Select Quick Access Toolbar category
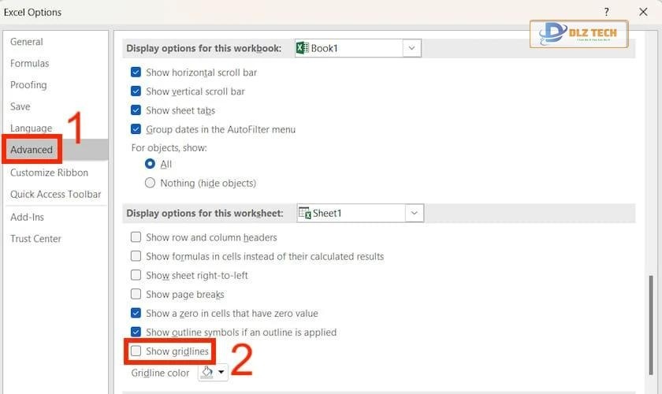Screen dimensions: 662x394 [55, 194]
